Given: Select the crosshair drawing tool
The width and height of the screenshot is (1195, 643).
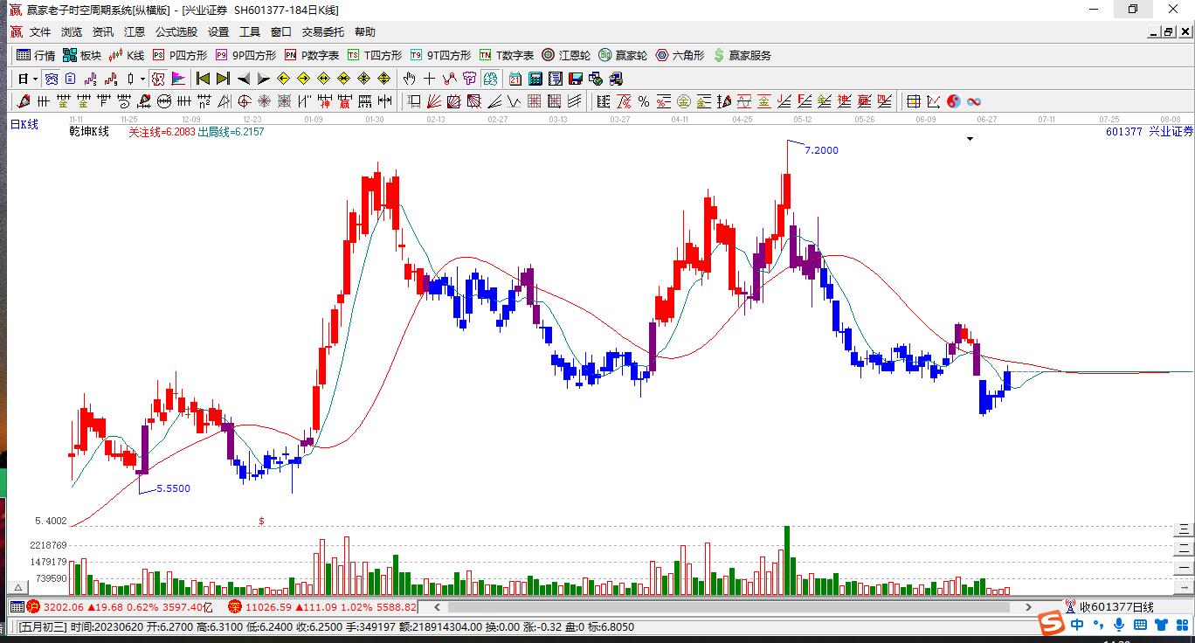Looking at the screenshot, I should click(x=429, y=78).
